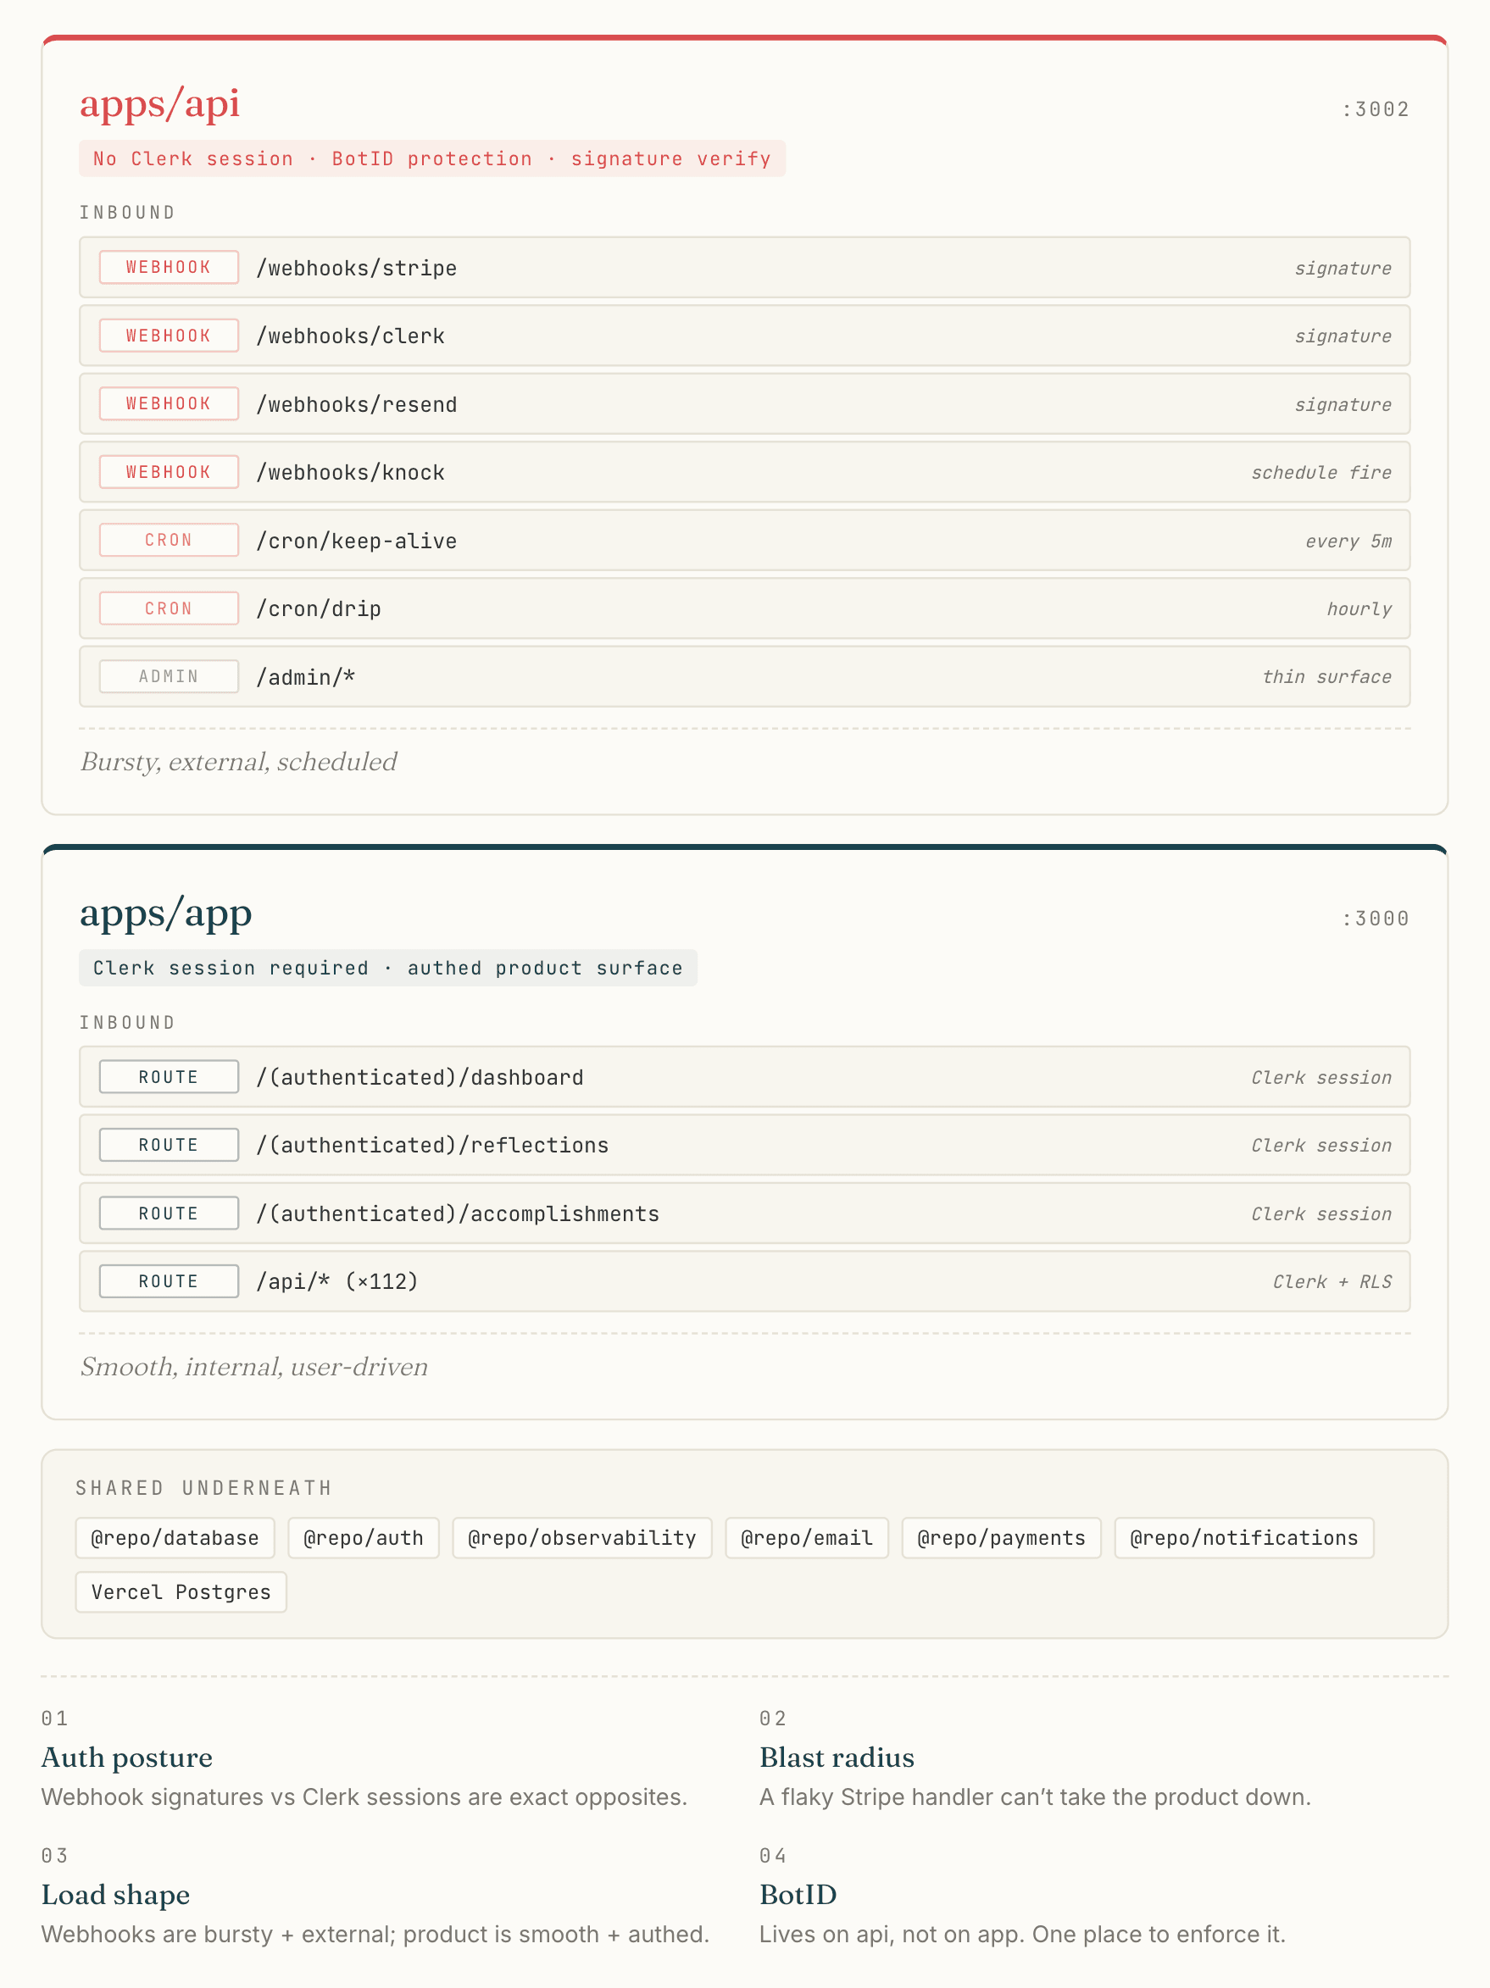Click the WEBHOOK tag beside /webhooks/resend
This screenshot has width=1490, height=1988.
coord(169,404)
